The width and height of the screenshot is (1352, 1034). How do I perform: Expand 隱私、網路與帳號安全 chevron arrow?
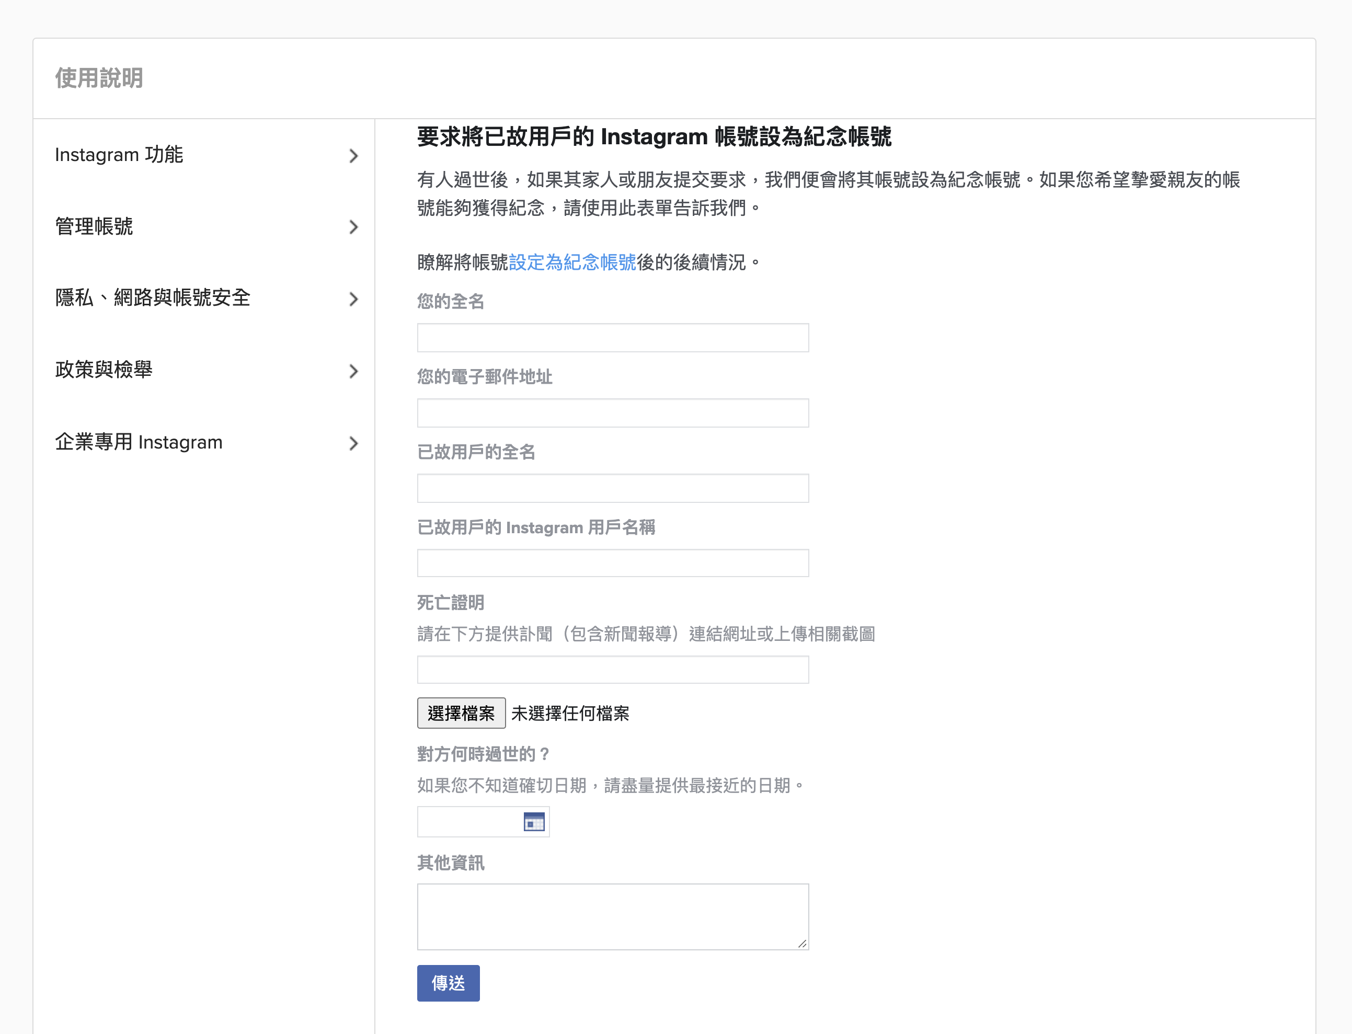pyautogui.click(x=353, y=299)
